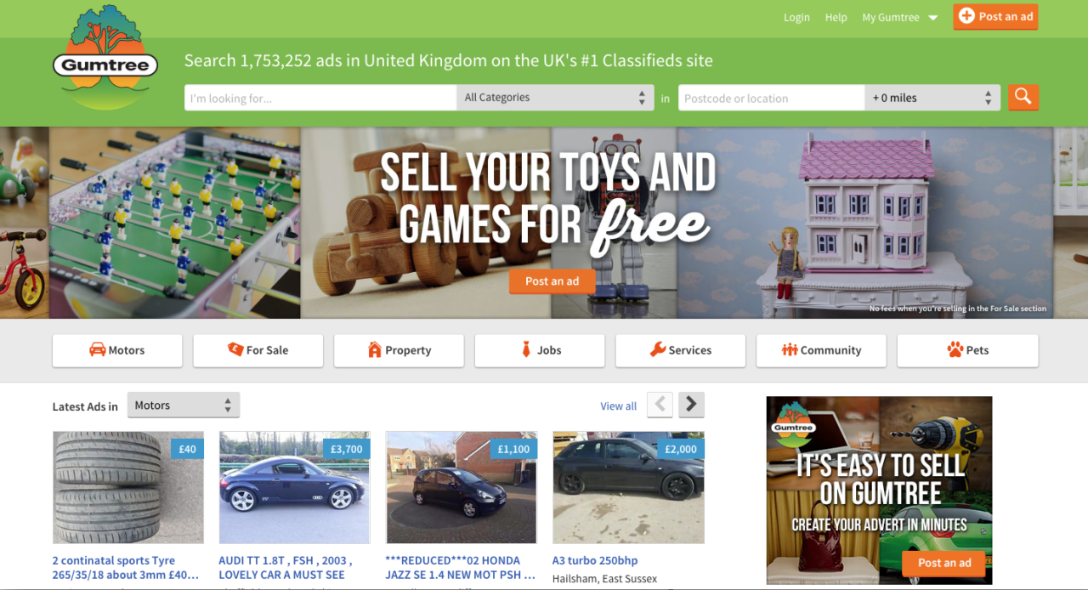Image resolution: width=1088 pixels, height=590 pixels.
Task: Click the Gumtree tree logo
Action: [x=105, y=57]
